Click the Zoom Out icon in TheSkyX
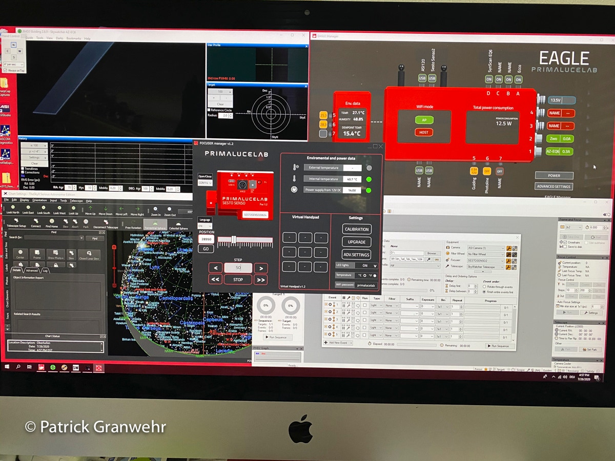 point(170,209)
